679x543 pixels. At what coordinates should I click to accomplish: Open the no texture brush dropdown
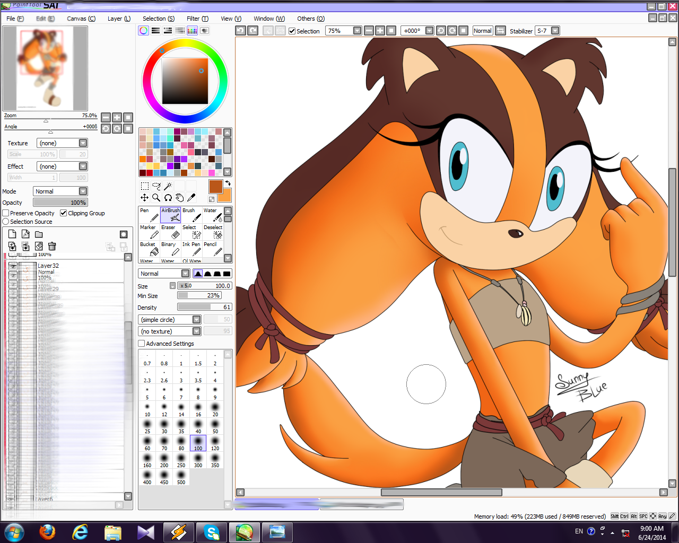click(170, 331)
